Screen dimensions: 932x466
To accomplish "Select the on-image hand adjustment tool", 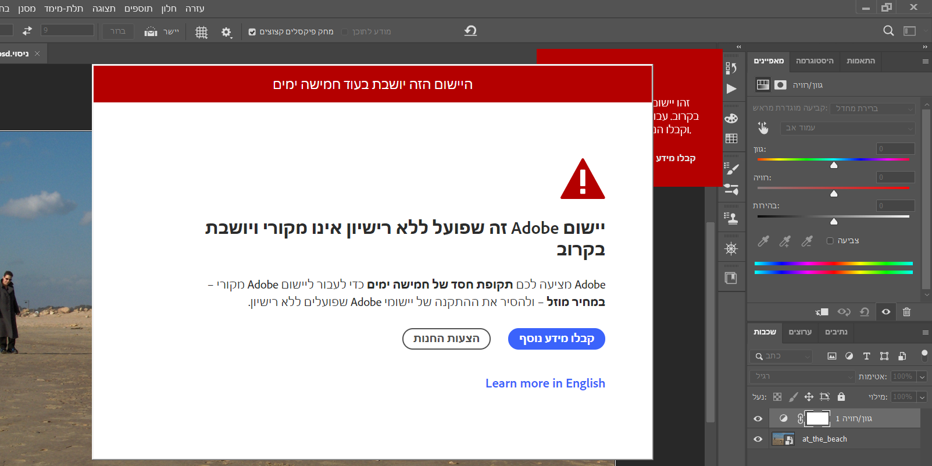I will point(763,127).
